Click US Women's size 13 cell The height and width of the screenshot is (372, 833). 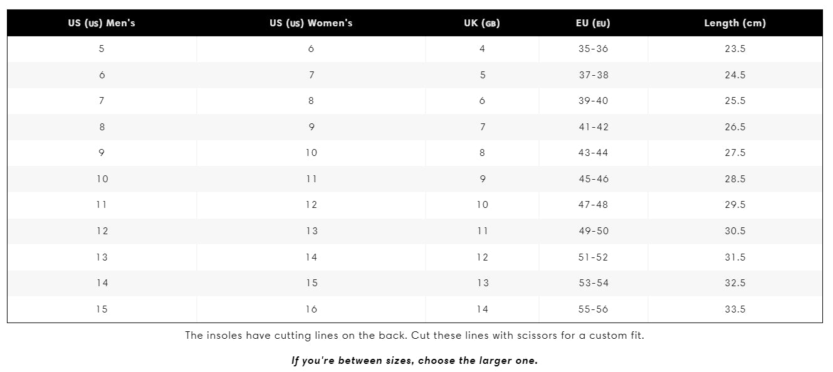pos(311,231)
